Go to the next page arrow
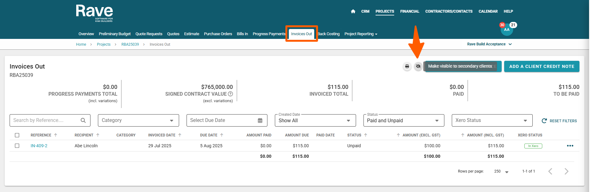This screenshot has width=590, height=192. pyautogui.click(x=566, y=171)
